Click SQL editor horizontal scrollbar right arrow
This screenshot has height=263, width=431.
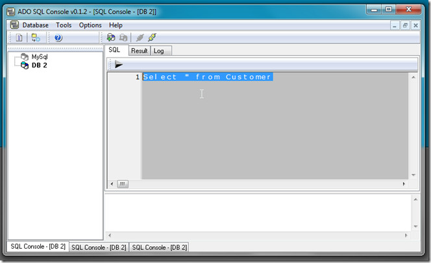(404, 184)
